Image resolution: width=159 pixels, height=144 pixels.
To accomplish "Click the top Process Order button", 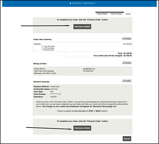I will coord(82,27).
